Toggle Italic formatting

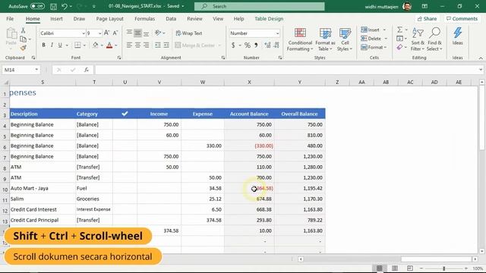click(x=52, y=45)
